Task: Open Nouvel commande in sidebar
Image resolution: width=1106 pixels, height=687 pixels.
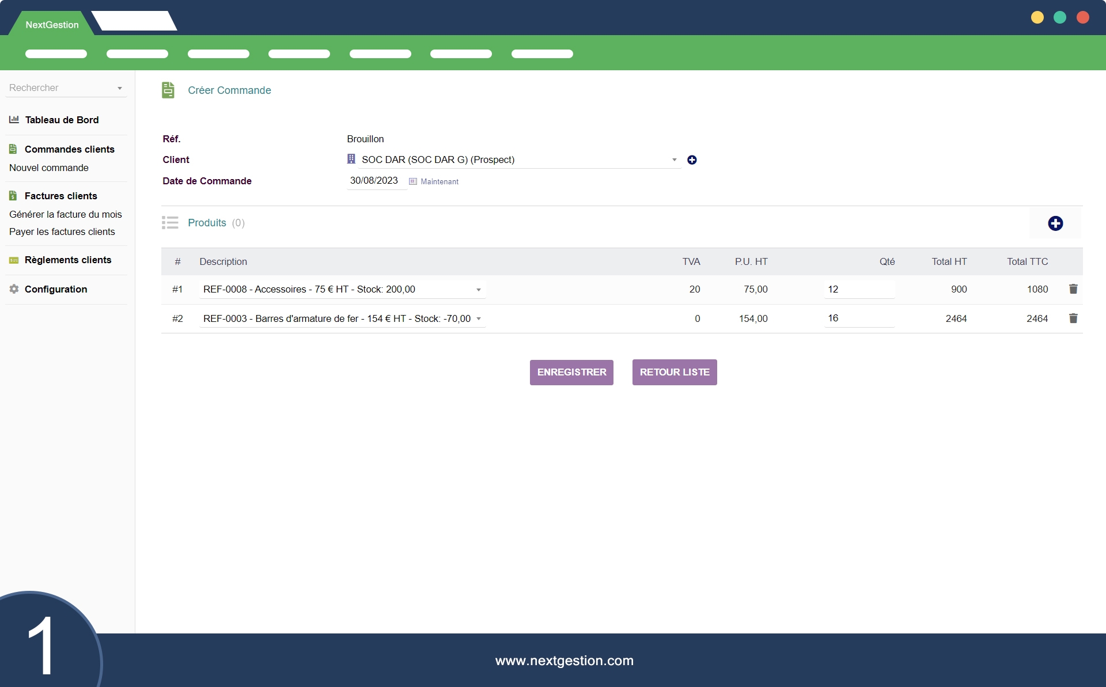Action: 49,168
